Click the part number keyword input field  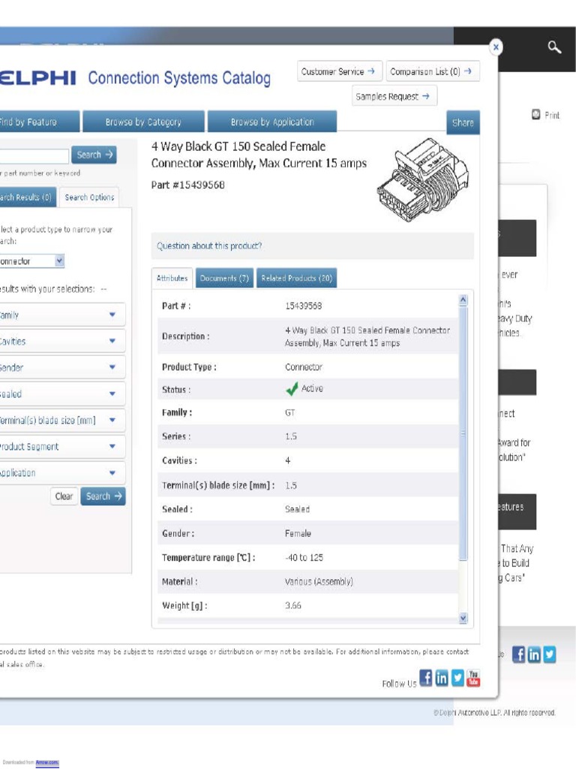[34, 156]
